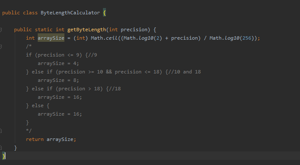Click the highlighted class opening brace
Screen dimensions: 300x165
(104, 13)
